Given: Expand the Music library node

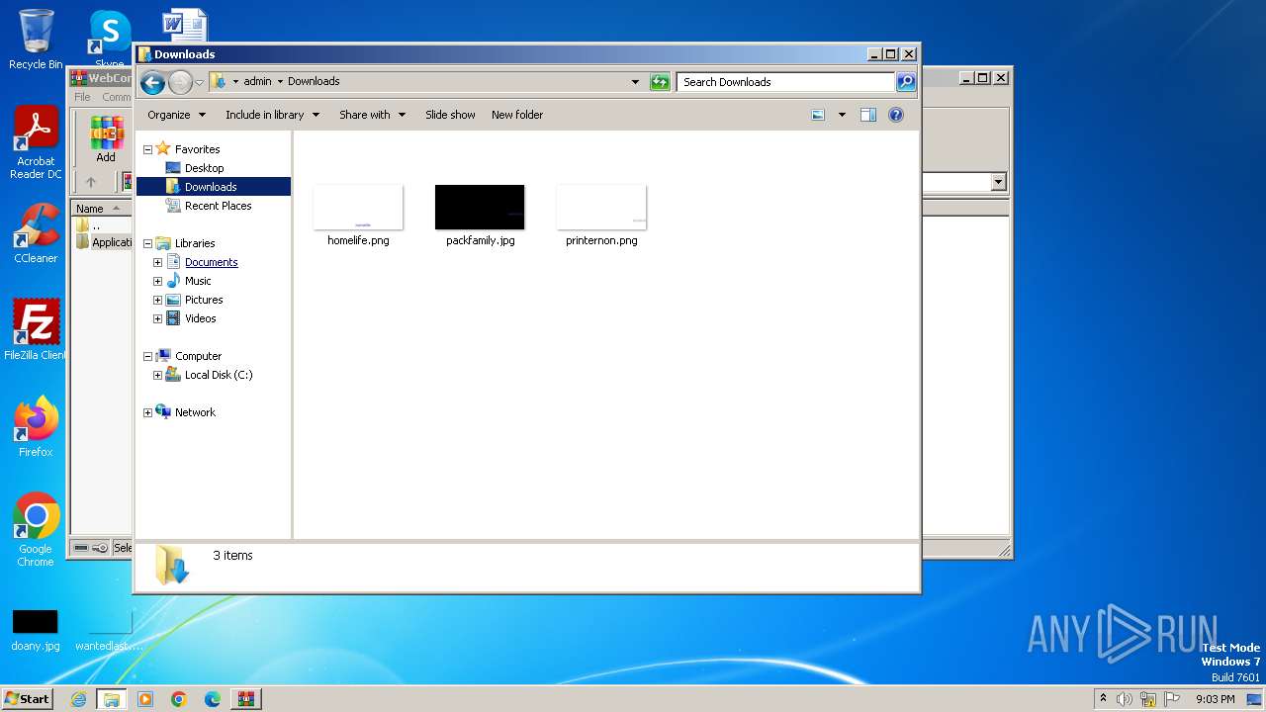Looking at the screenshot, I should tap(157, 281).
